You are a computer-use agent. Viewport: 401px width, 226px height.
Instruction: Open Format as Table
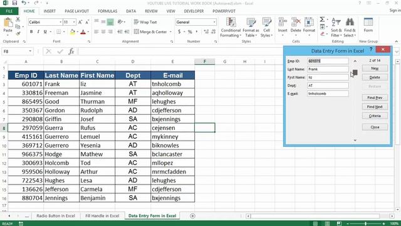pyautogui.click(x=251, y=27)
